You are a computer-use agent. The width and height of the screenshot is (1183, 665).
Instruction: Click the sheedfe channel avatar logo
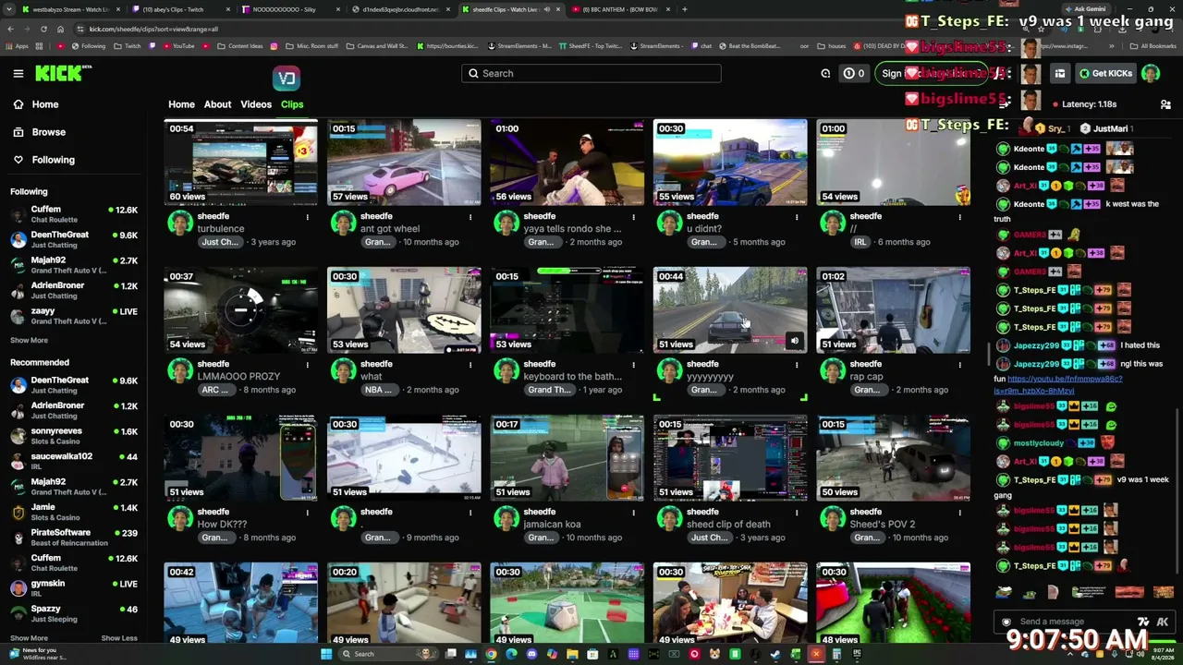[x=287, y=79]
